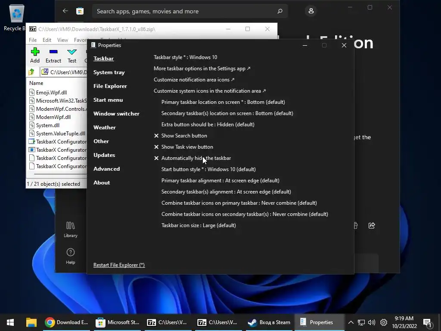Click the network icon in system tray
This screenshot has height=331, width=441.
(x=361, y=322)
